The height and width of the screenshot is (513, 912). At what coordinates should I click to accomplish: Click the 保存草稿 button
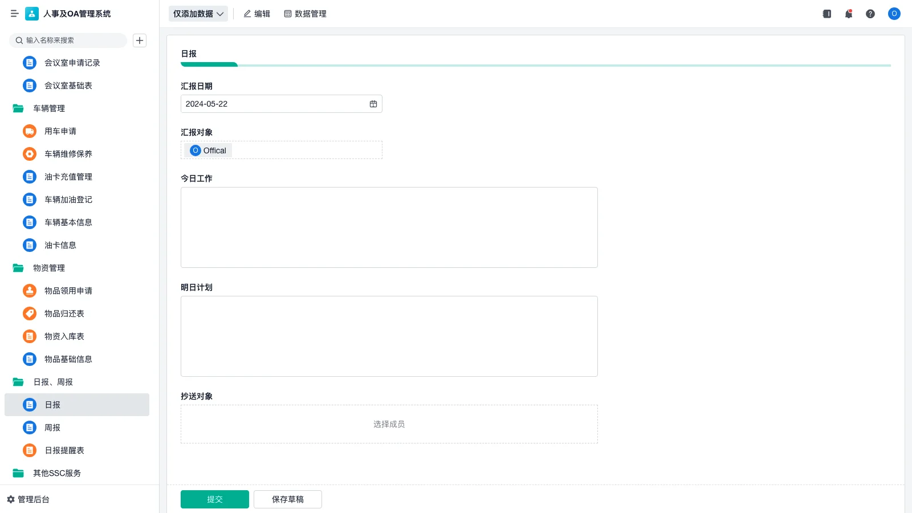pyautogui.click(x=288, y=499)
